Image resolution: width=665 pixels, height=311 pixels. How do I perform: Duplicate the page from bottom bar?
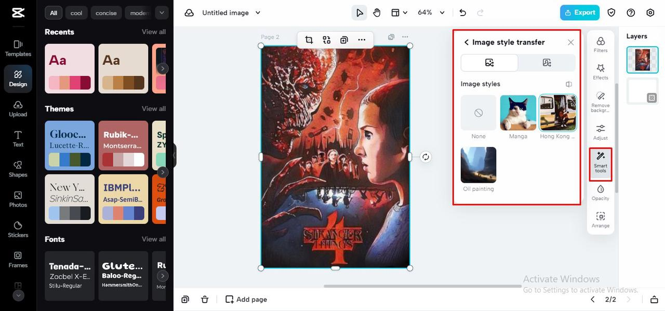pyautogui.click(x=185, y=300)
